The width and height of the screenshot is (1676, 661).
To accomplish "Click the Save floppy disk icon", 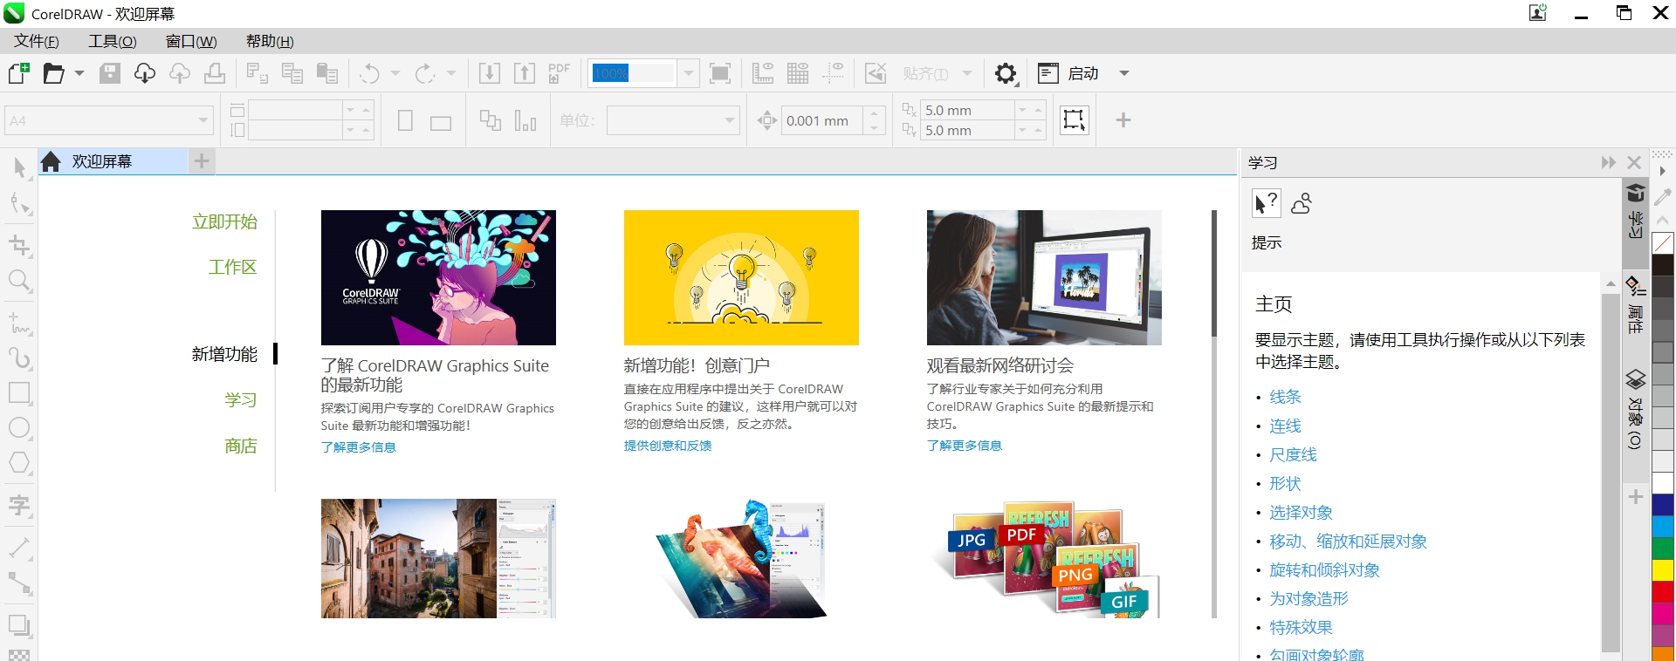I will coord(110,73).
